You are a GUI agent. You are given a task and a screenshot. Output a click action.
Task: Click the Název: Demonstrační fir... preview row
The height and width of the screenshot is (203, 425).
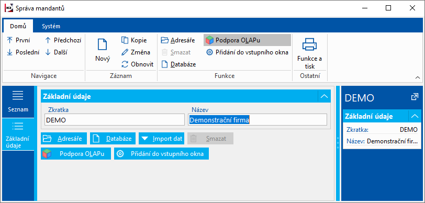382,141
